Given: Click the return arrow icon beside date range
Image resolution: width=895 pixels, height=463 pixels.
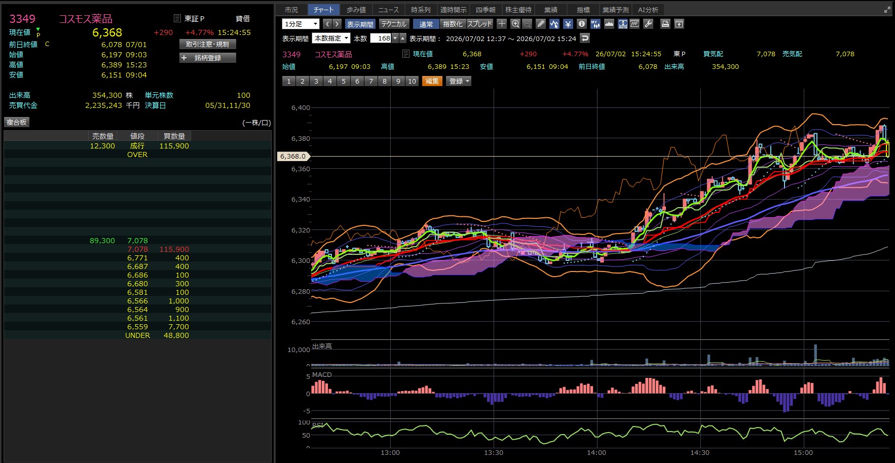Looking at the screenshot, I should click(x=585, y=38).
